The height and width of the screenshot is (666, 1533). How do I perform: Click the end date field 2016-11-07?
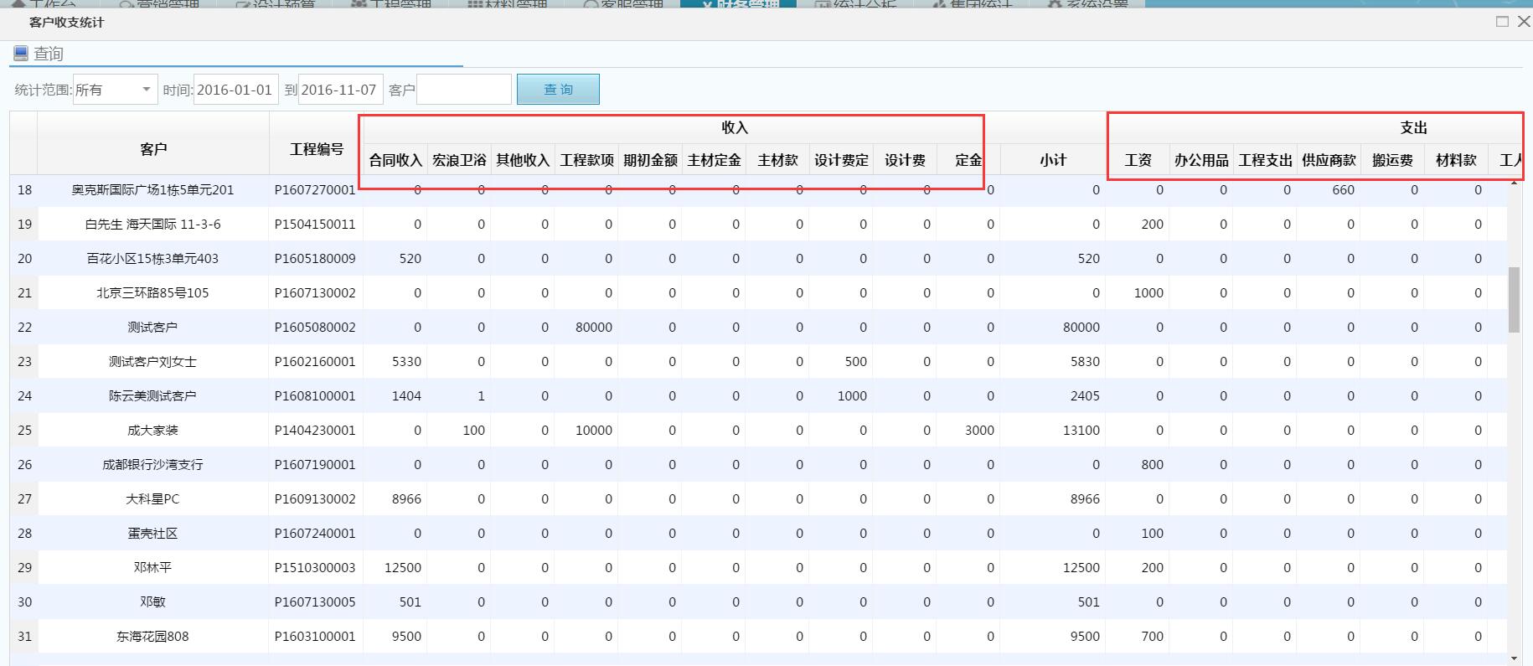click(x=339, y=90)
